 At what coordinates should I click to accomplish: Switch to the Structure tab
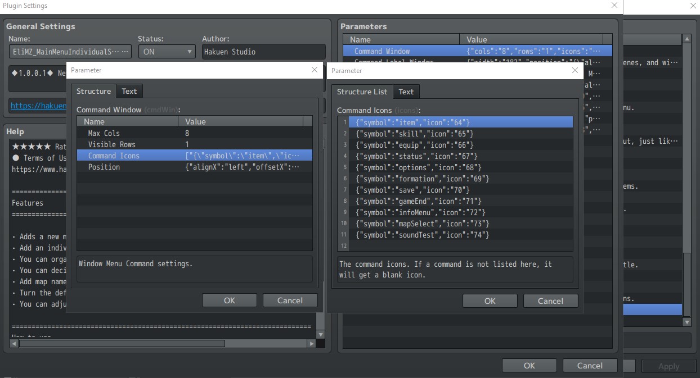93,91
